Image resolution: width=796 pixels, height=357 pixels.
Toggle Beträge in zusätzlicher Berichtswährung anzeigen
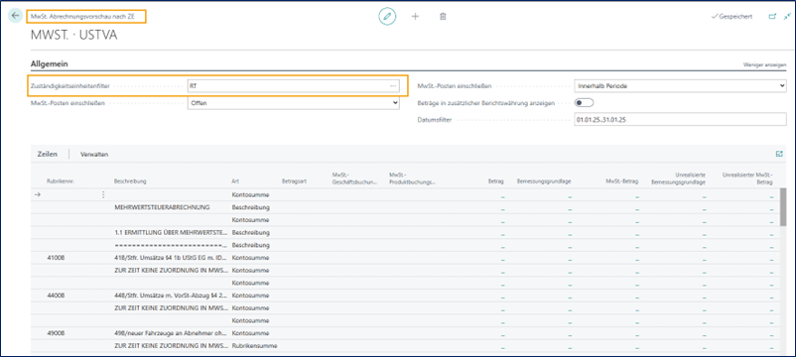[x=584, y=102]
